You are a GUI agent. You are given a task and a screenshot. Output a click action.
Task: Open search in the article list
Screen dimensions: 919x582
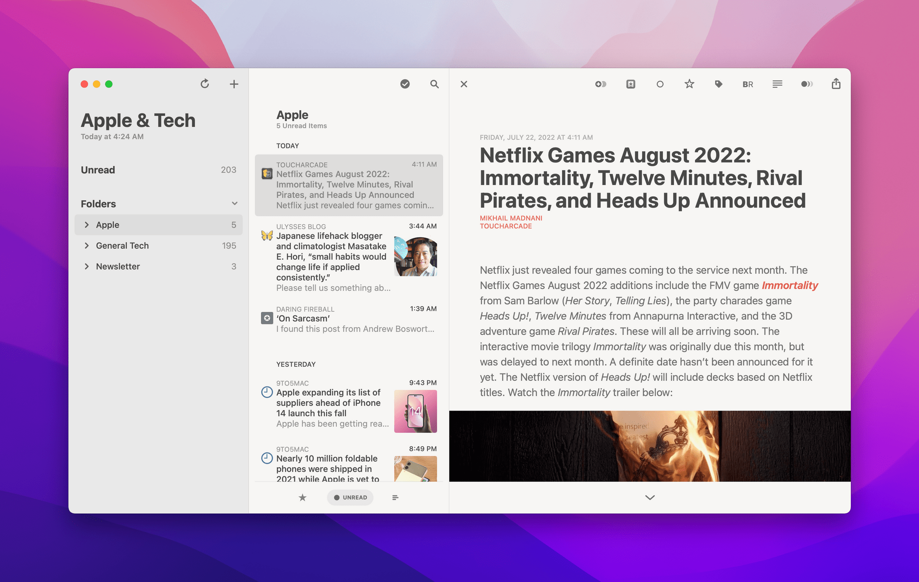434,84
